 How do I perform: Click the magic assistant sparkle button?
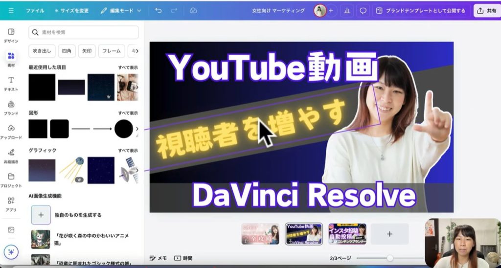click(11, 252)
